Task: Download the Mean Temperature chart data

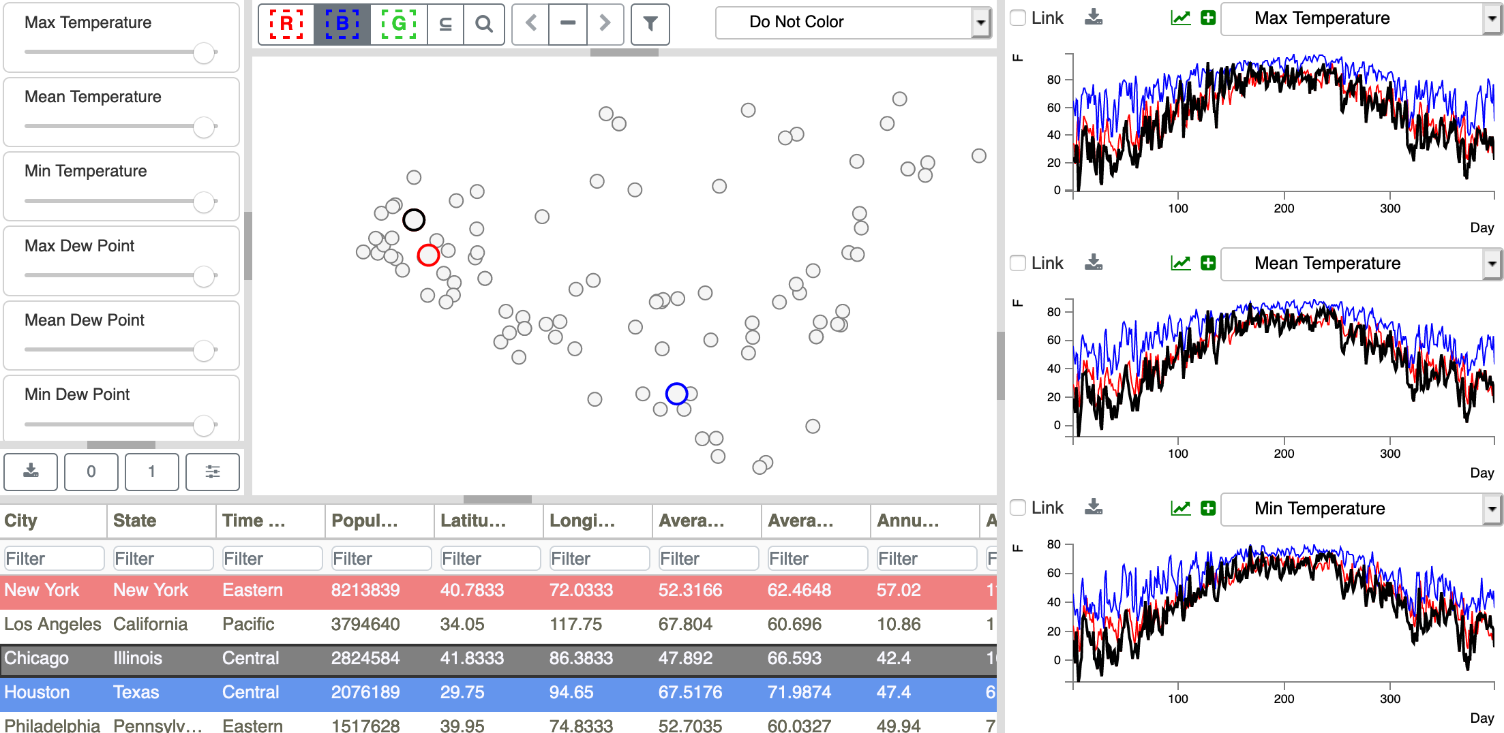Action: 1094,262
